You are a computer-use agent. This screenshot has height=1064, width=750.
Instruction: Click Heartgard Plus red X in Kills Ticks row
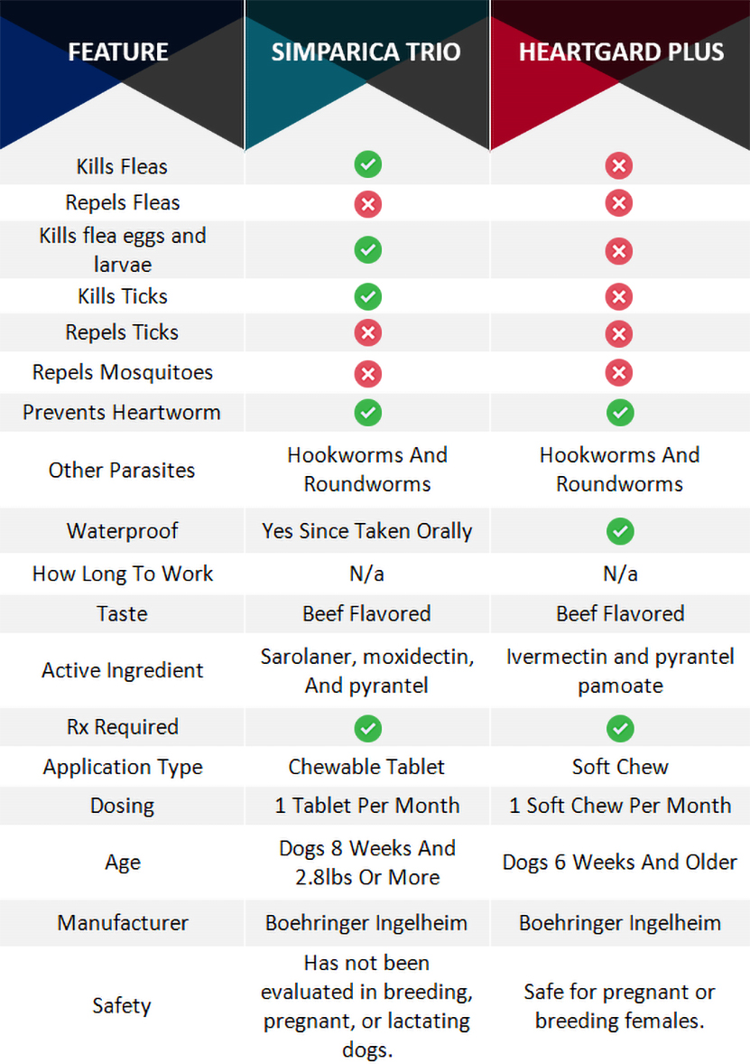point(619,296)
